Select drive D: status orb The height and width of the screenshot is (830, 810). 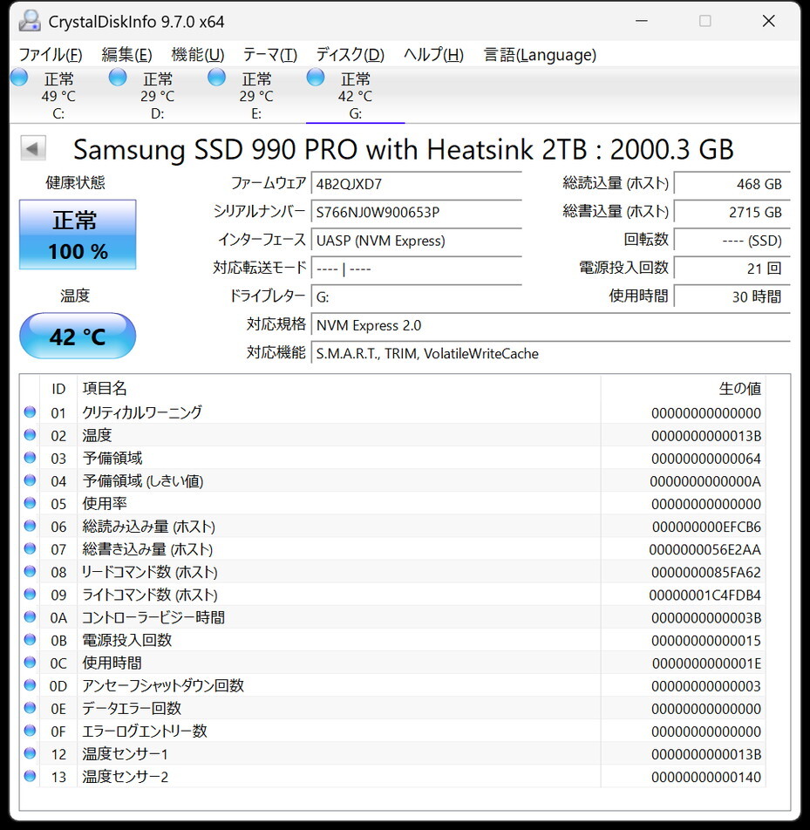pos(118,78)
